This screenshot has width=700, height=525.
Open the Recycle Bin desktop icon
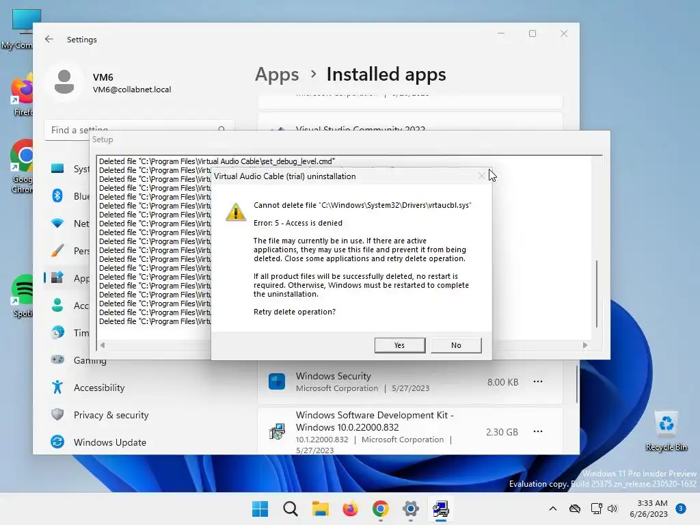click(x=666, y=431)
